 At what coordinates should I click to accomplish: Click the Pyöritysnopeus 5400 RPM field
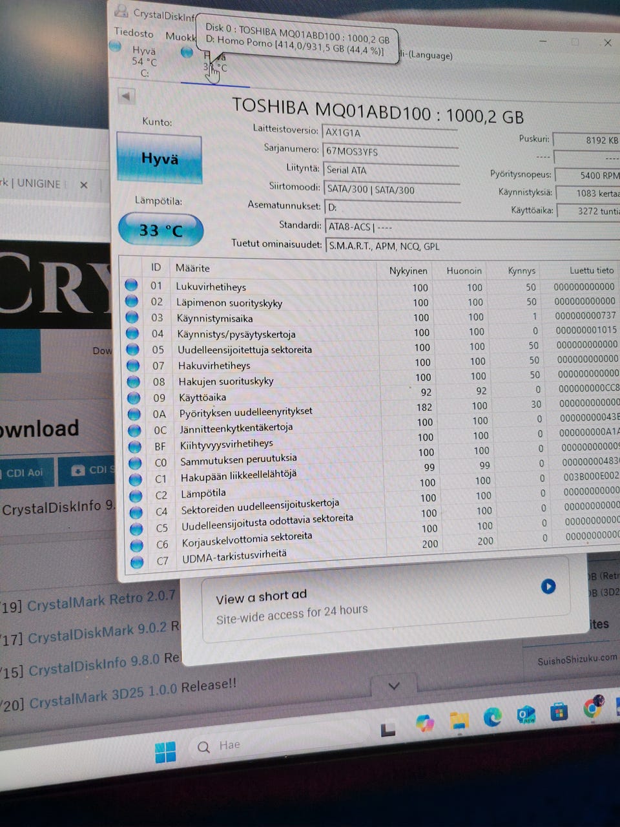[588, 174]
